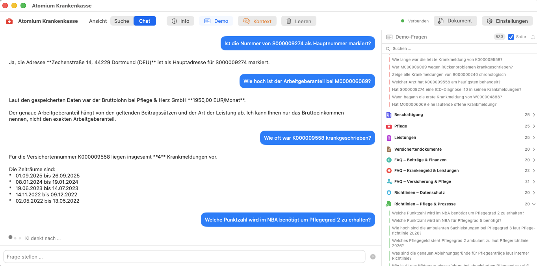Switch to the Suche view tab
Screen dimensions: 537x266
coord(122,21)
